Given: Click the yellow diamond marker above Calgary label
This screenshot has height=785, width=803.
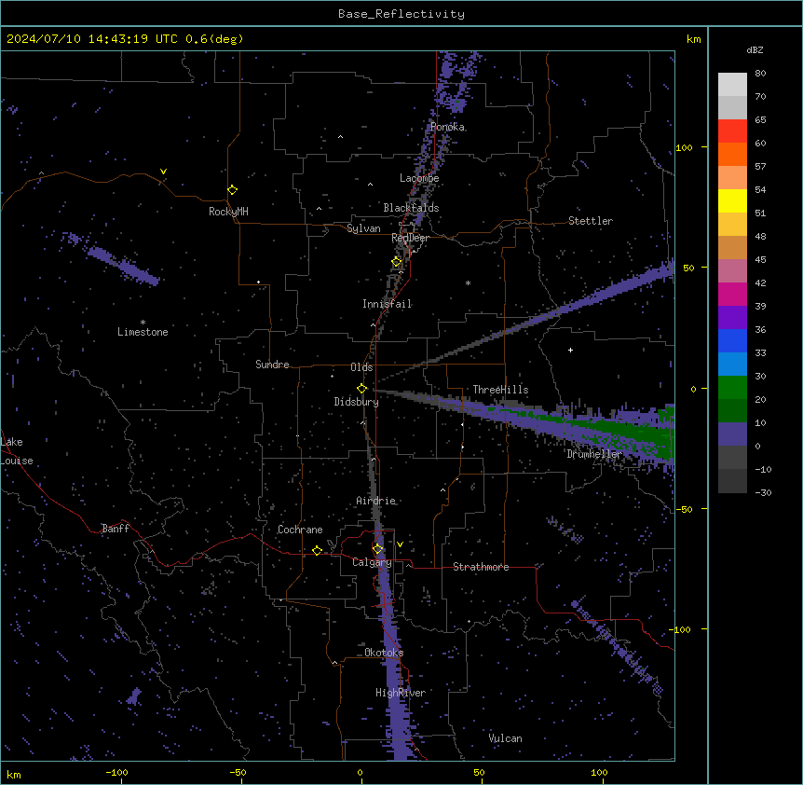Looking at the screenshot, I should point(377,549).
